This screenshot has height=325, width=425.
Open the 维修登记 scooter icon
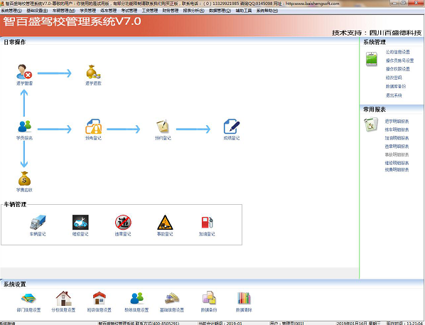pos(80,223)
